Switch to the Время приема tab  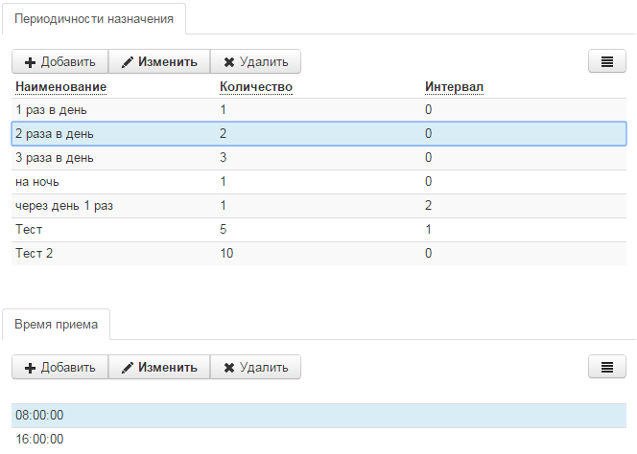(56, 325)
